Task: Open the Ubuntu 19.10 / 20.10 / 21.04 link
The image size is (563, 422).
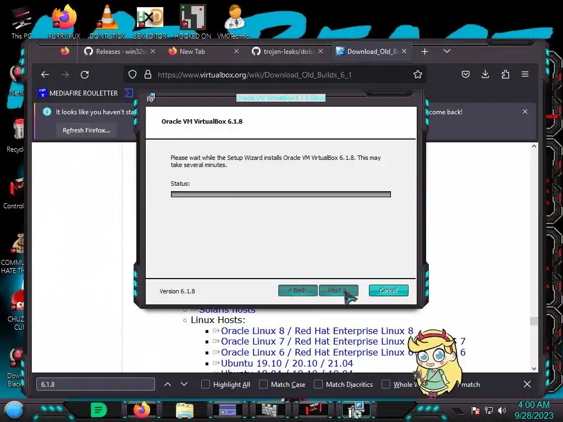Action: (x=287, y=363)
